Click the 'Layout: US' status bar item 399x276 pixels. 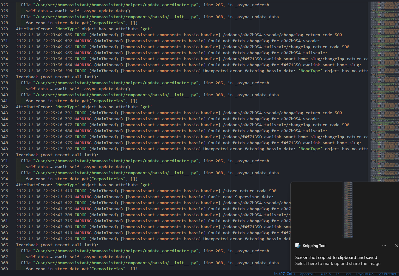pos(364,274)
